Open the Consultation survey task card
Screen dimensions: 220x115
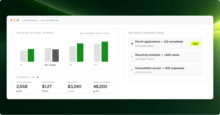(166, 70)
